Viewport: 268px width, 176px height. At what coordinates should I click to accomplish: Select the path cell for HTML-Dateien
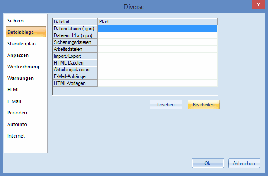coord(157,63)
